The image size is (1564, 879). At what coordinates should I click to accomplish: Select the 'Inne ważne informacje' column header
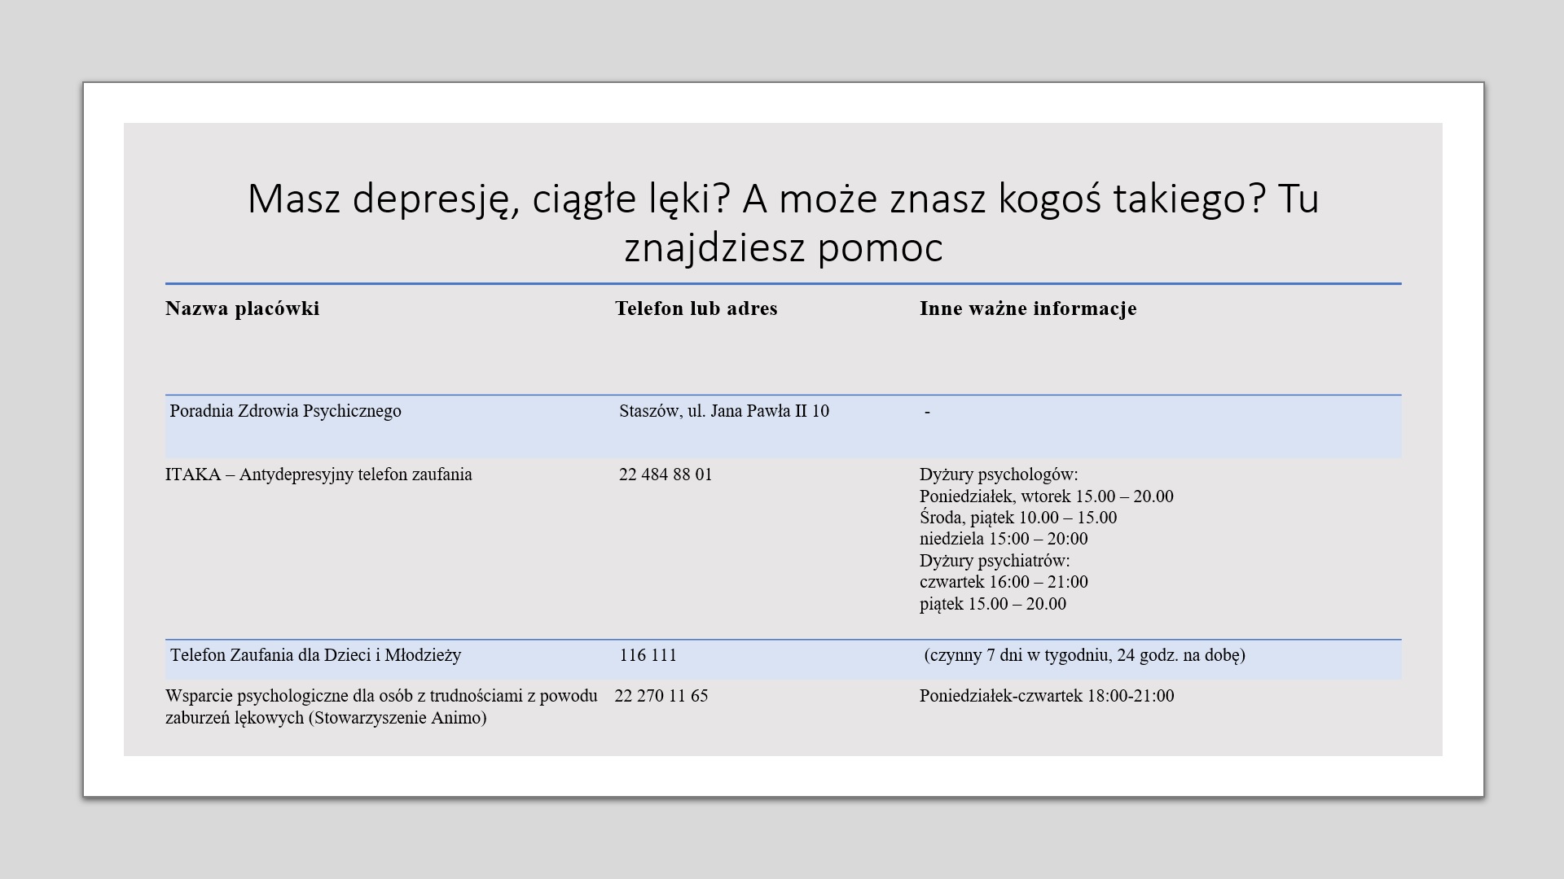[1028, 308]
